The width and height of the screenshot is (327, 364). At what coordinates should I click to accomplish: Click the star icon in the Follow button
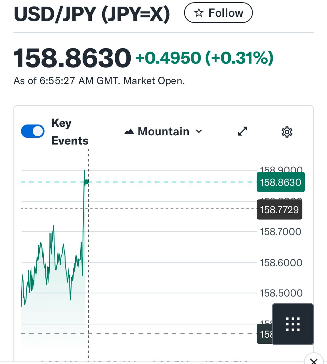(x=199, y=13)
